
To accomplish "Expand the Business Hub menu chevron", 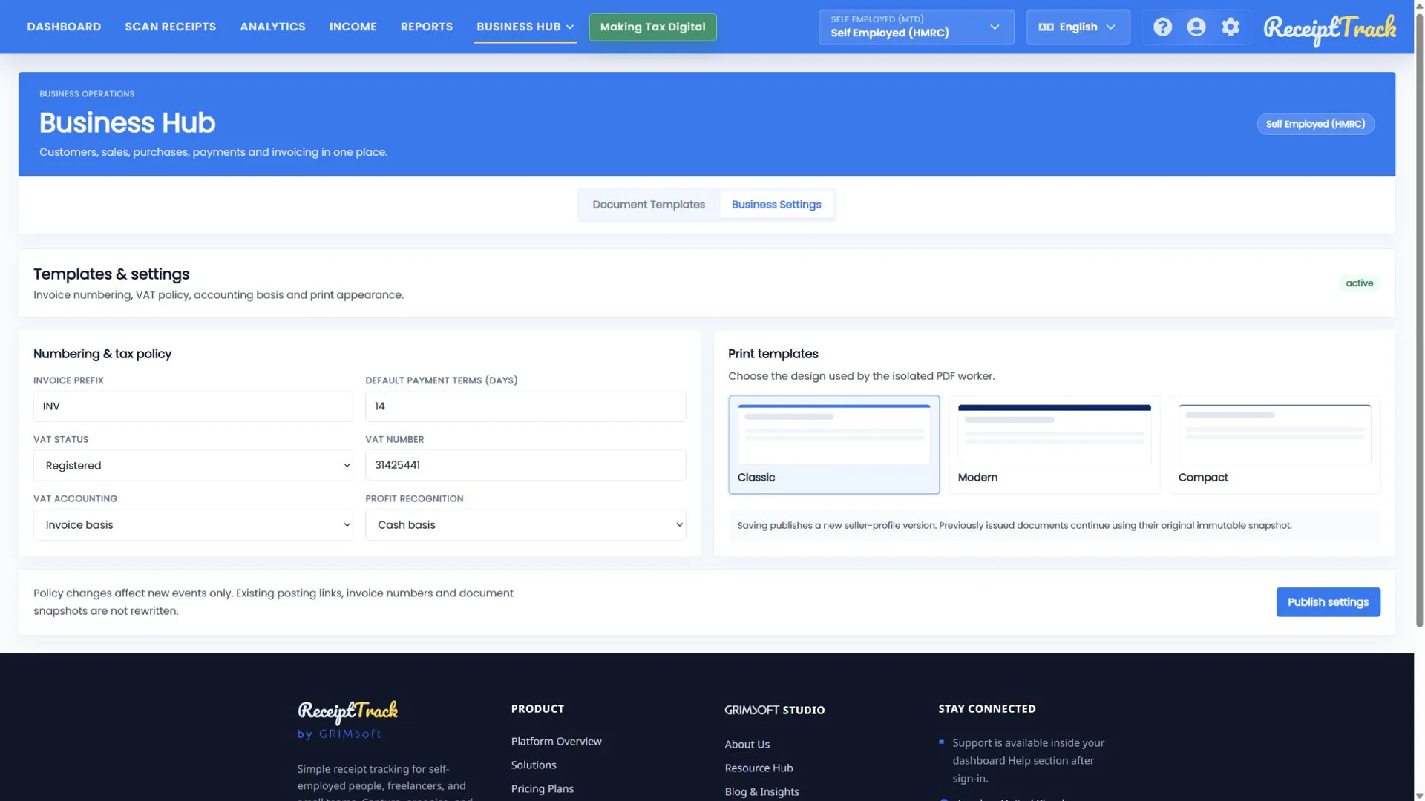I will pos(570,27).
